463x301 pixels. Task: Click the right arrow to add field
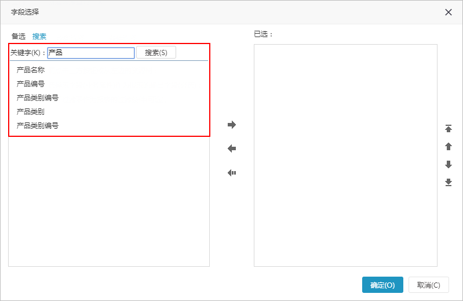232,125
